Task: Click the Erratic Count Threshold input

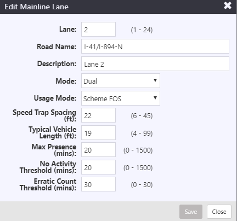Action: [98, 184]
